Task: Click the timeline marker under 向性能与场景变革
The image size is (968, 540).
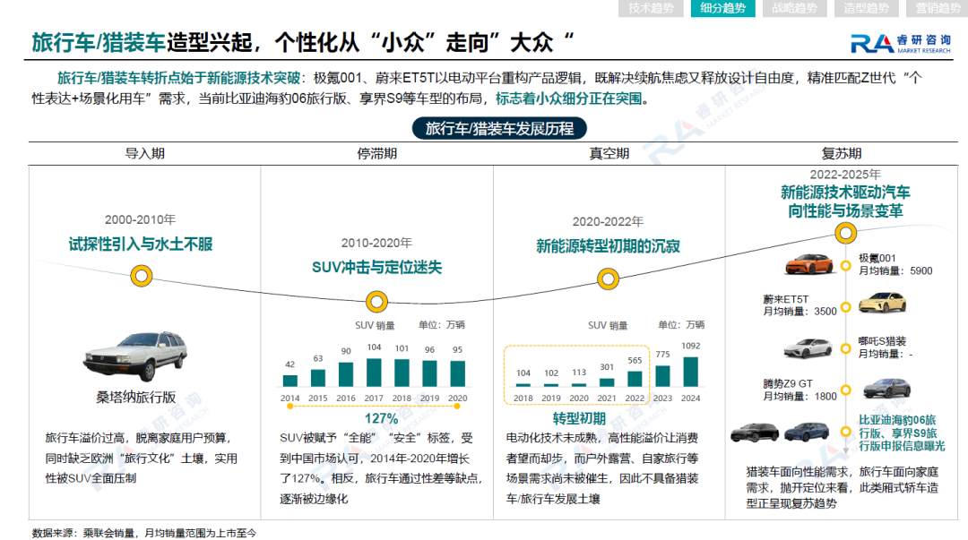Action: click(x=846, y=233)
